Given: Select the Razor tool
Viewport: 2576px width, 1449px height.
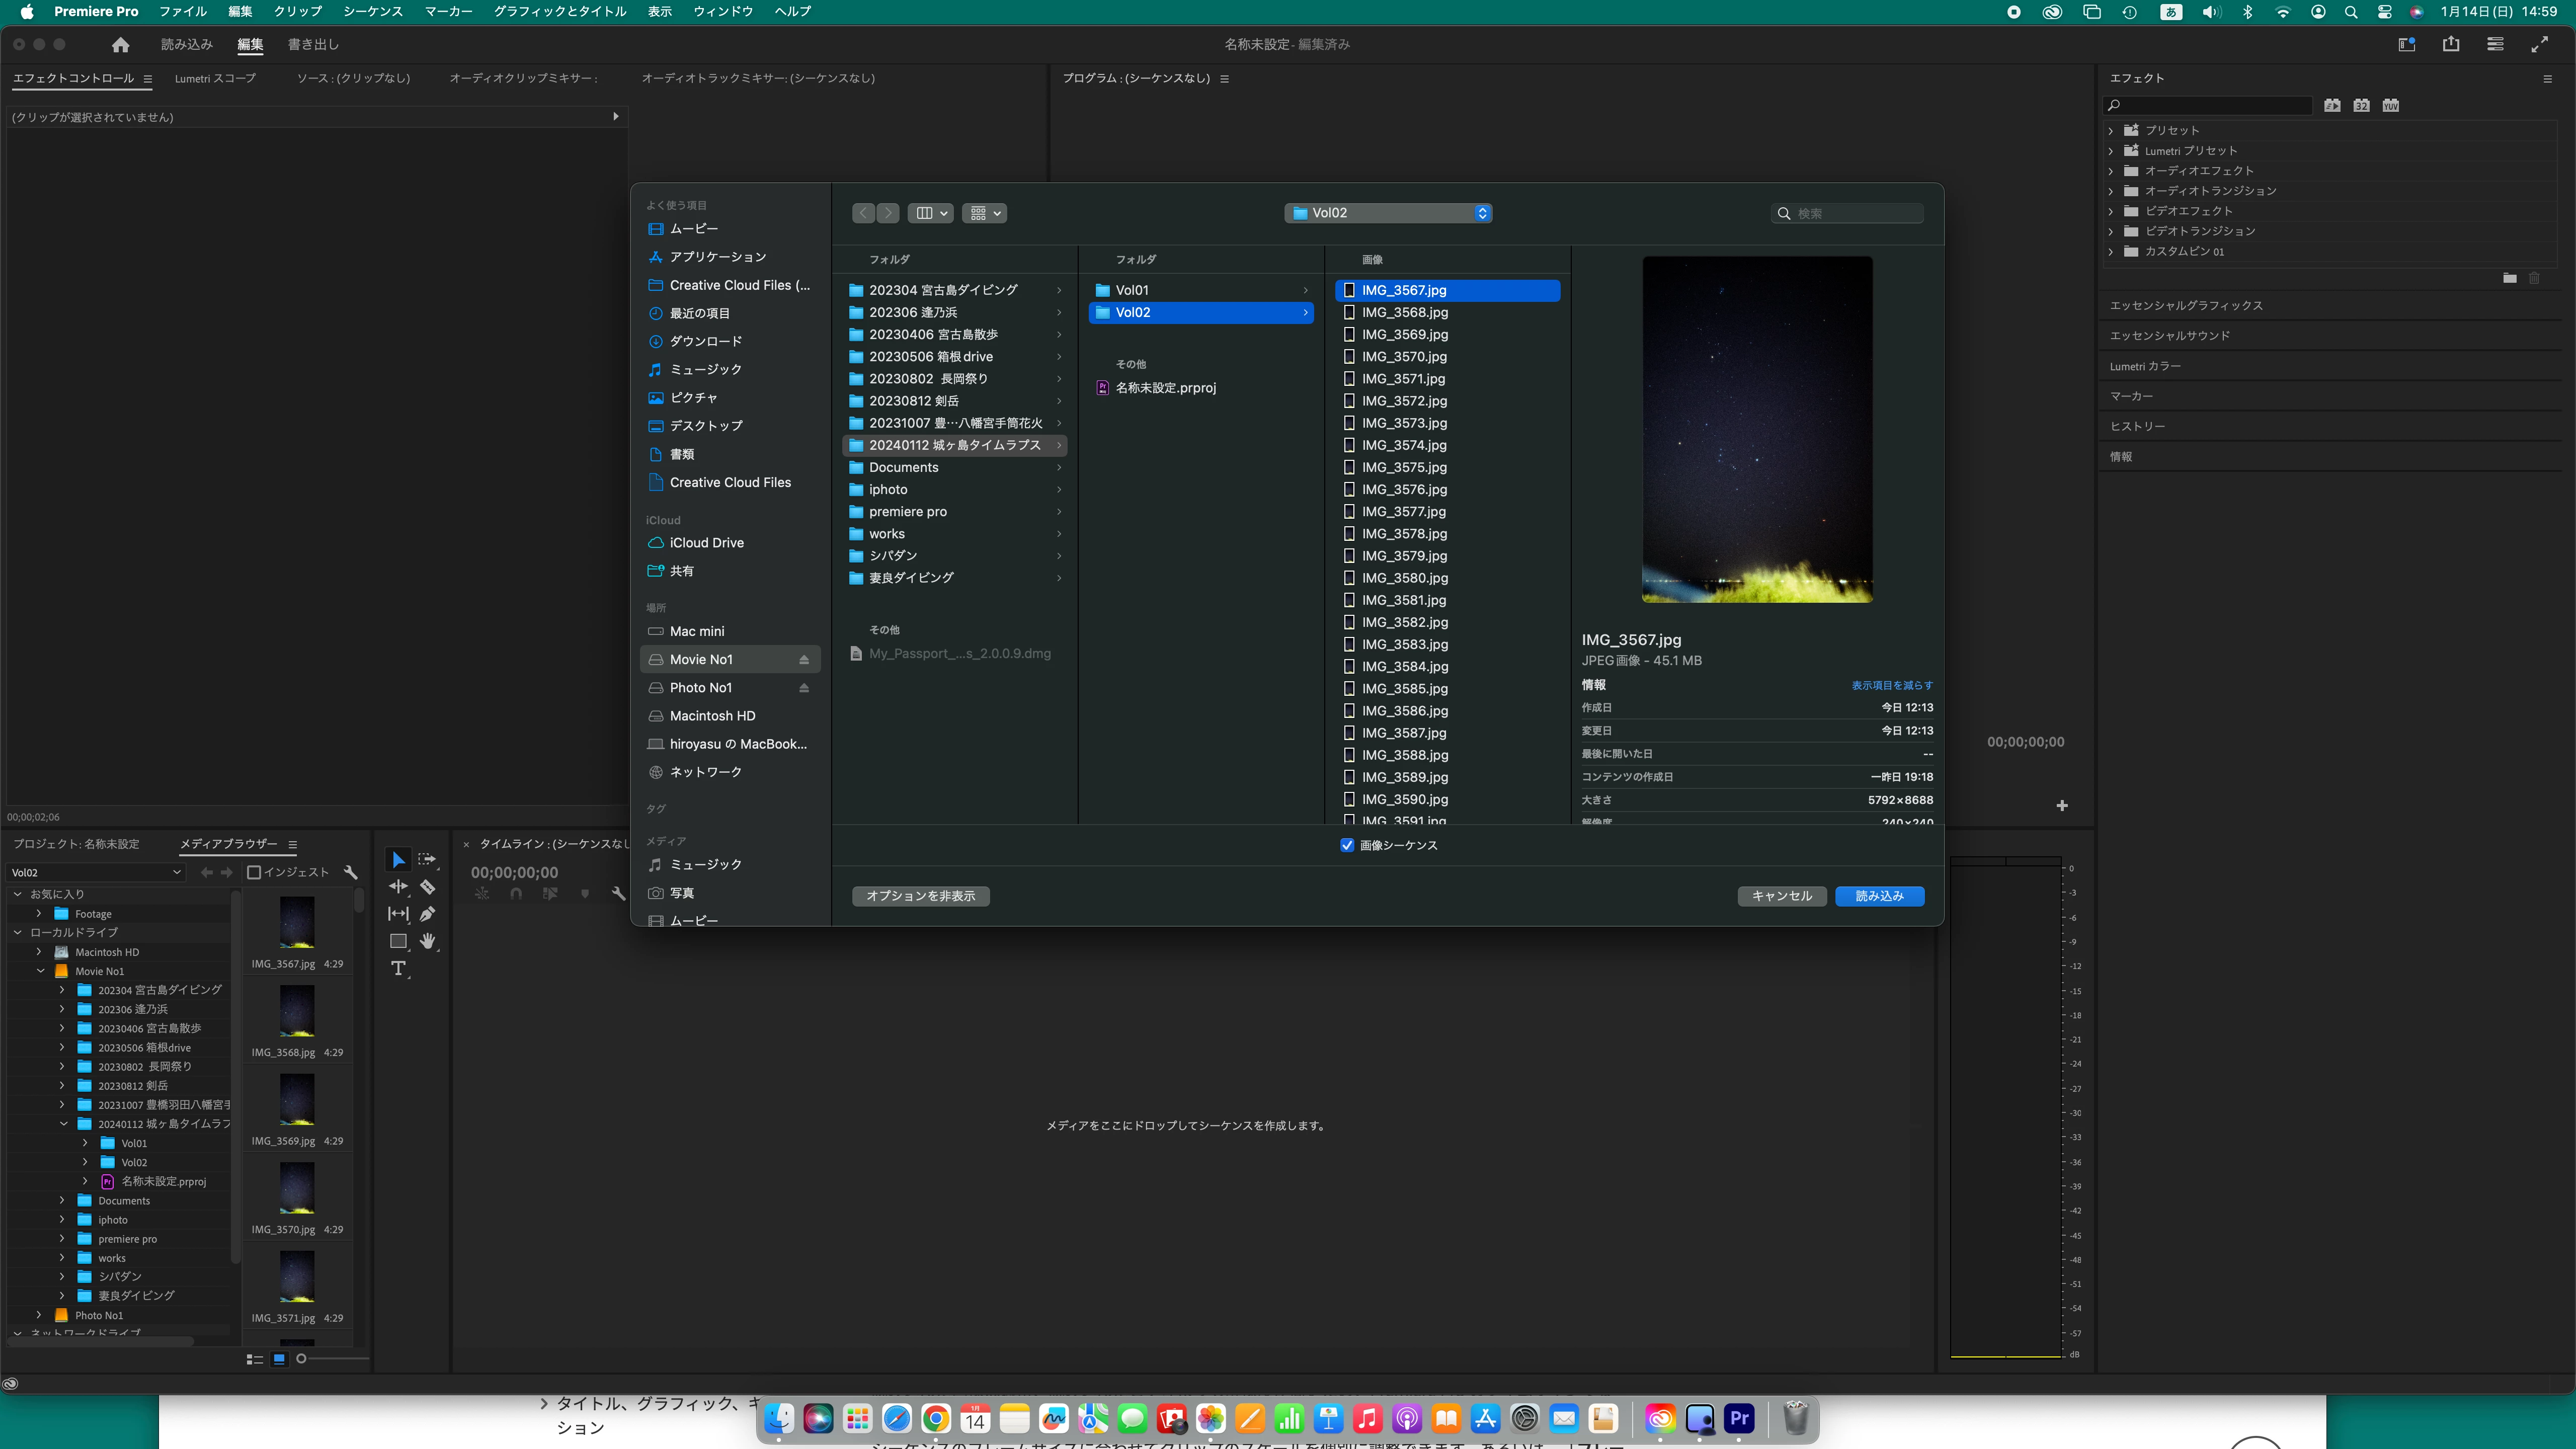Looking at the screenshot, I should coord(427,887).
